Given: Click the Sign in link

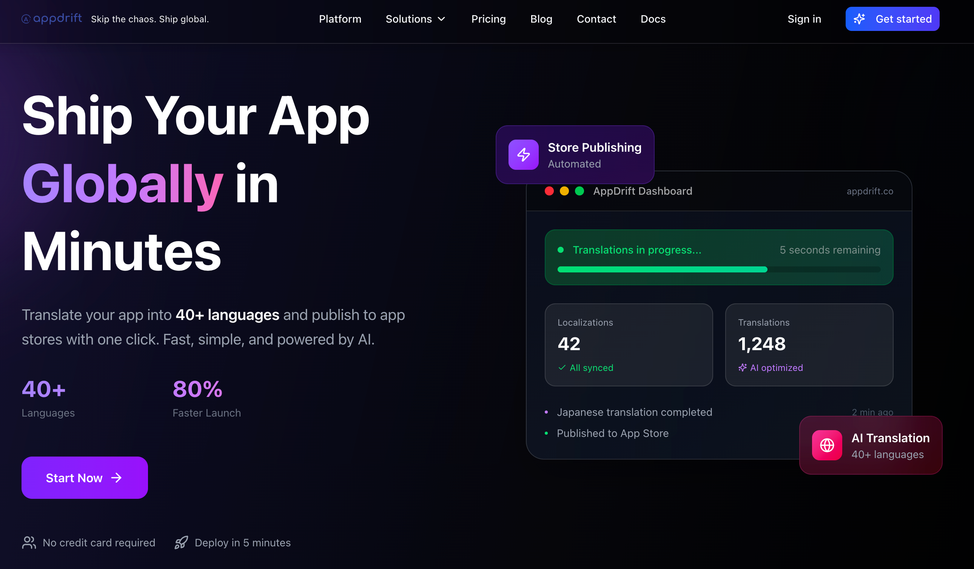Looking at the screenshot, I should (804, 19).
